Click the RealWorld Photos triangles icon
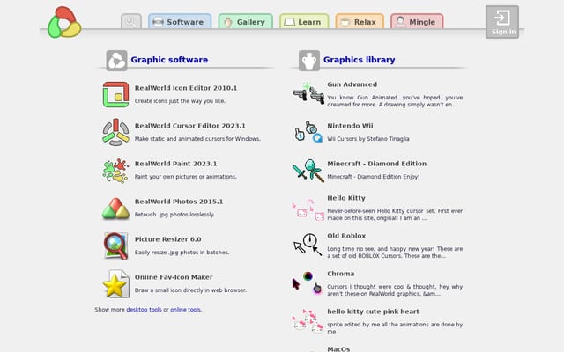This screenshot has height=352, width=564. [x=115, y=209]
